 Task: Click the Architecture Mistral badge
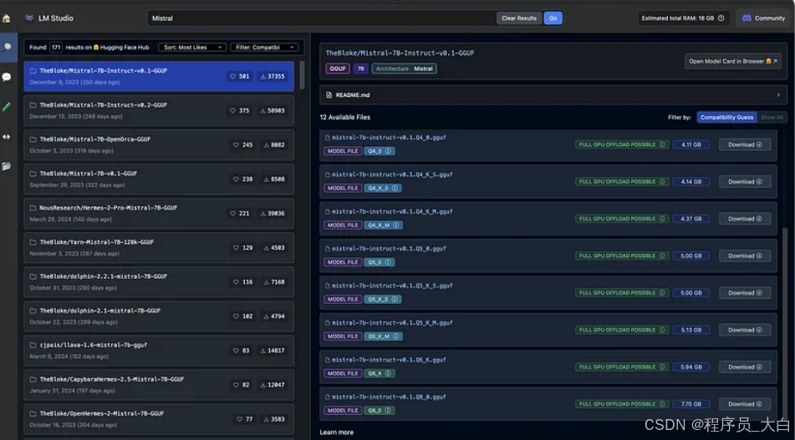coord(404,68)
